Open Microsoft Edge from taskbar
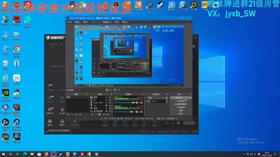The height and width of the screenshot is (157, 280). [x=24, y=154]
